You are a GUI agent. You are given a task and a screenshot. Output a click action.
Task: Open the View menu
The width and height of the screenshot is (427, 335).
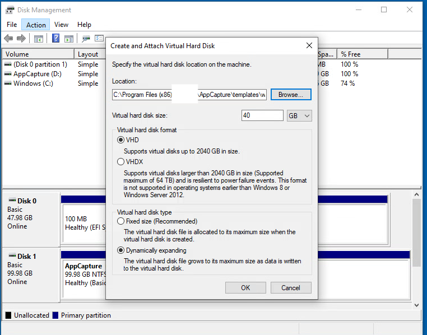pyautogui.click(x=61, y=25)
